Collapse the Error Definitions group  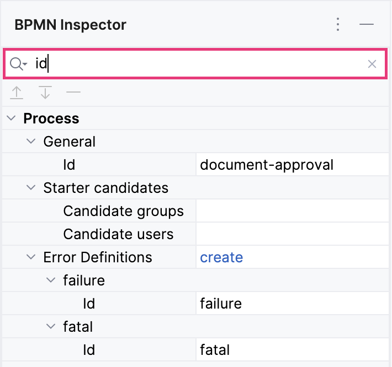click(31, 257)
